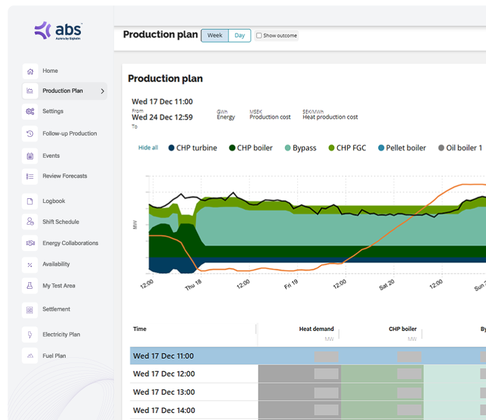
Task: Open Settings via the gear icon
Action: point(30,111)
